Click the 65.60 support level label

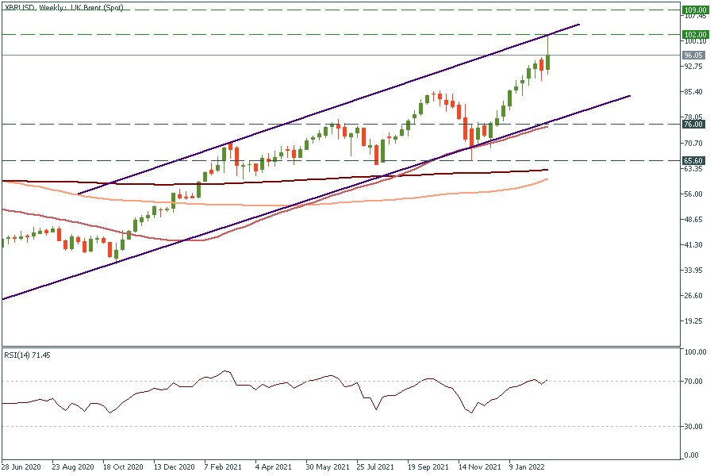pos(694,160)
